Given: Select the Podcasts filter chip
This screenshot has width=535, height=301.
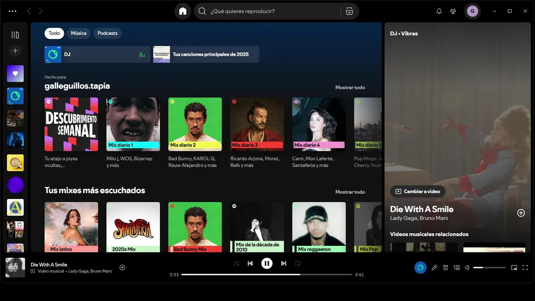Looking at the screenshot, I should pos(107,33).
